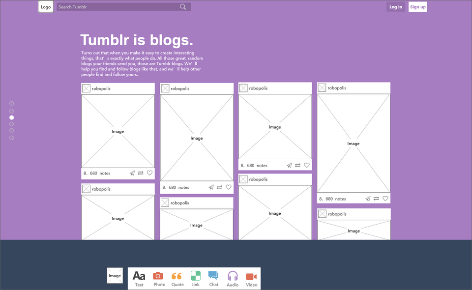Focus the Search Tumblr input field
472x290 pixels.
(123, 6)
